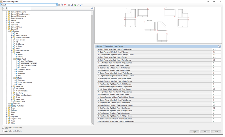Screen dimensions: 225x137
Task: Click 'P - Bottom Retreat ... Oblique Corners' row
Action: (x=159, y=121)
